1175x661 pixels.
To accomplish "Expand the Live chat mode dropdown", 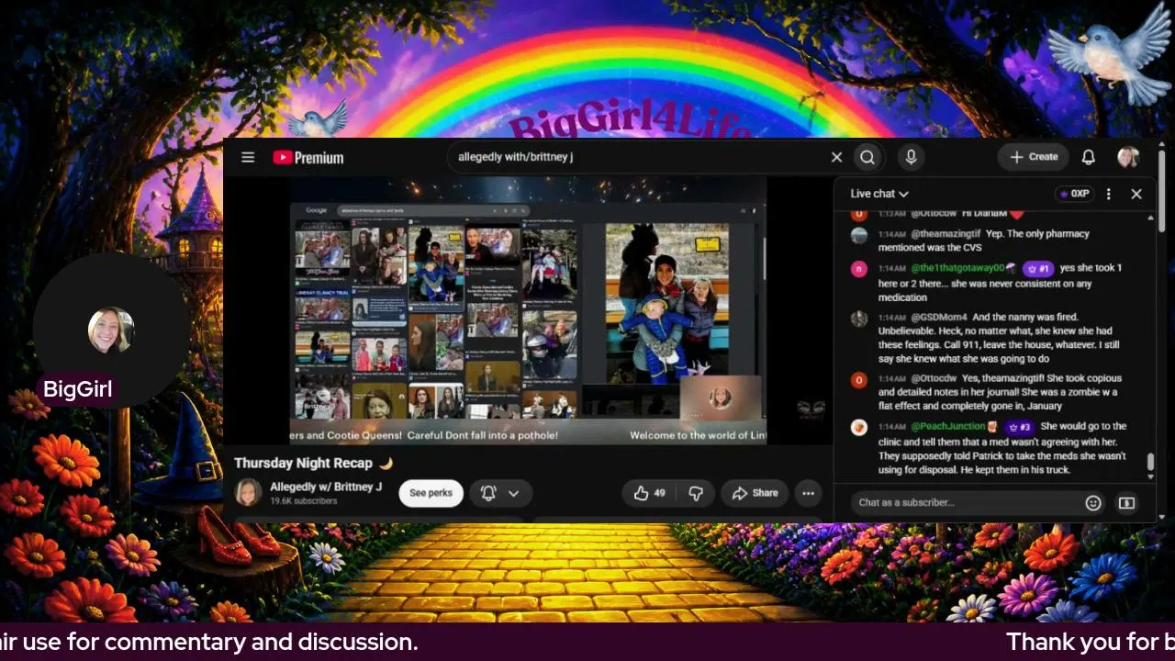I will pyautogui.click(x=878, y=194).
